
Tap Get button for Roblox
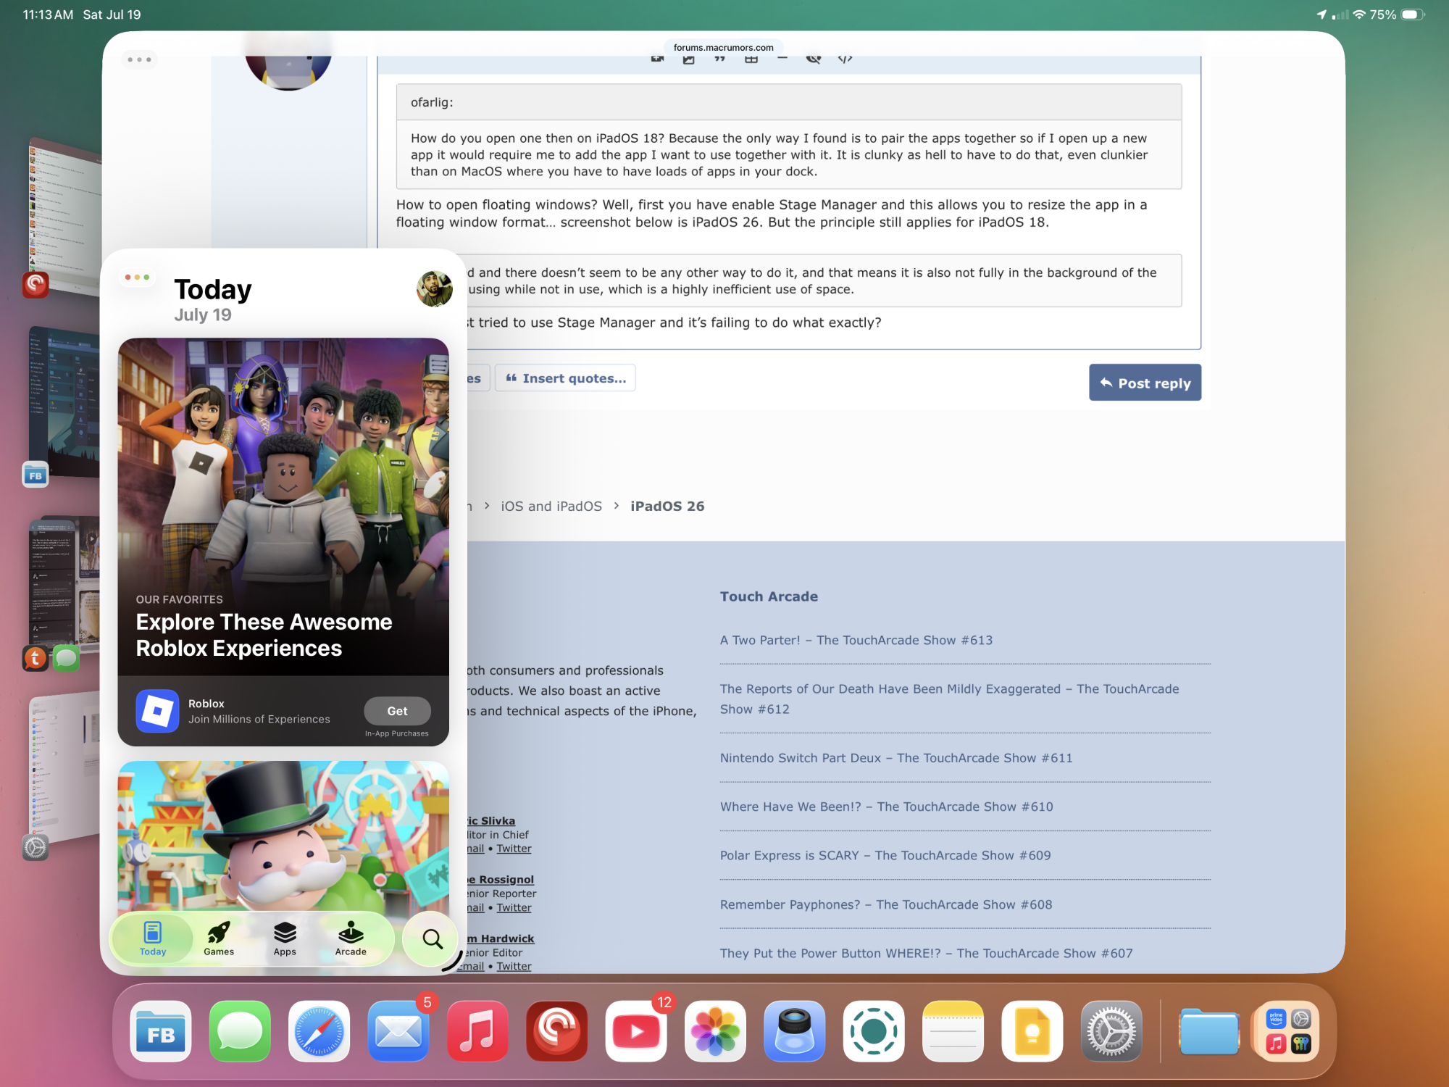coord(397,711)
